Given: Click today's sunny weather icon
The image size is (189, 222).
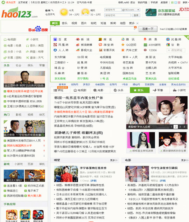Looking at the screenshot, I should (x=64, y=12).
